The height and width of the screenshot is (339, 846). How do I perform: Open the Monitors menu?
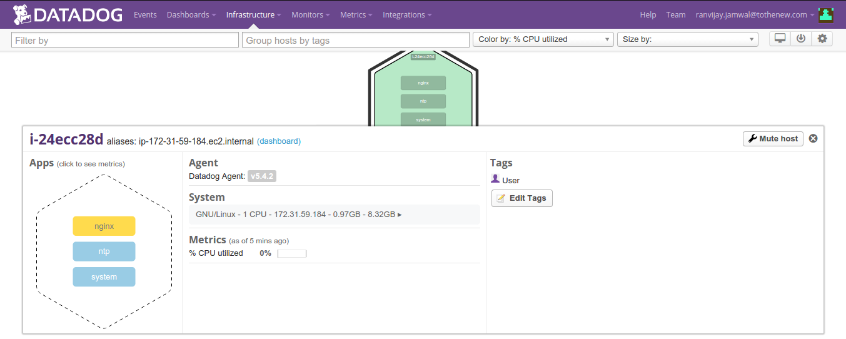[311, 14]
